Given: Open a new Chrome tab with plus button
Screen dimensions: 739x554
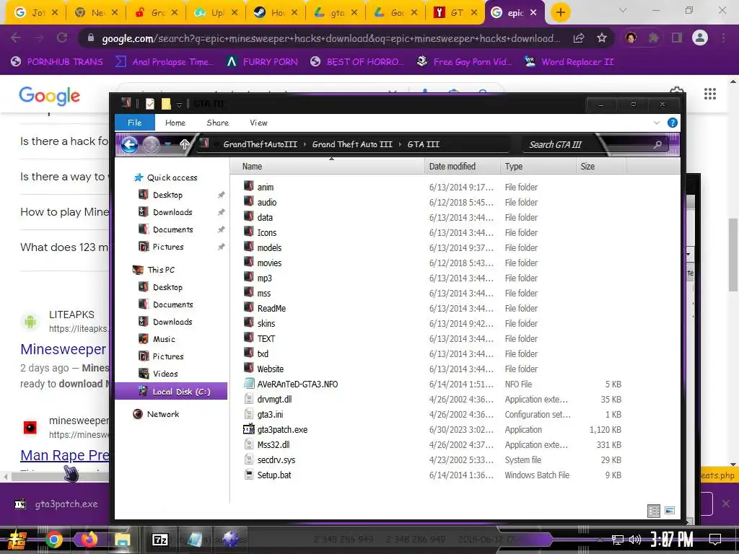Looking at the screenshot, I should pyautogui.click(x=560, y=12).
